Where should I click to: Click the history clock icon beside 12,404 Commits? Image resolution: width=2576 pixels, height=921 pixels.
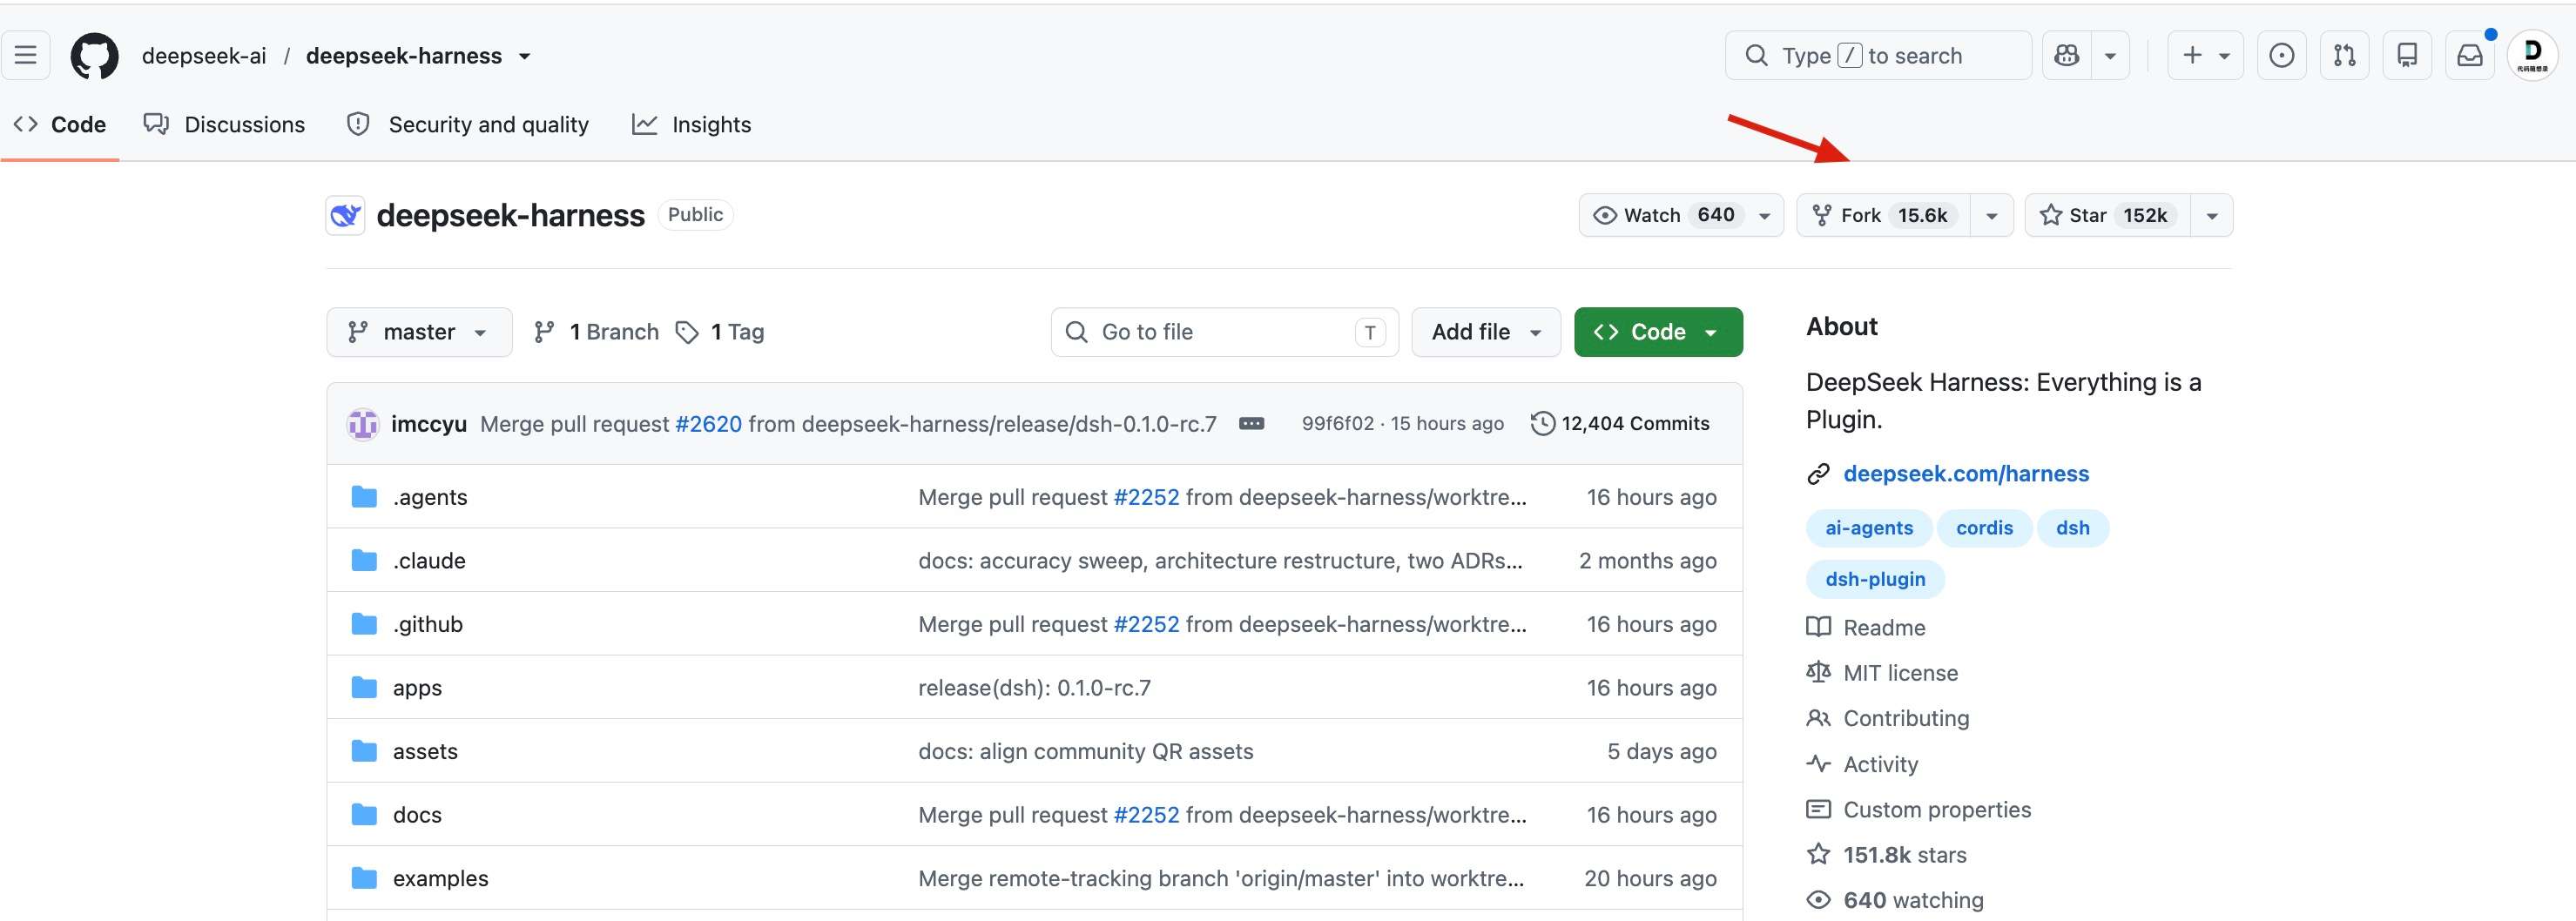(x=1543, y=424)
